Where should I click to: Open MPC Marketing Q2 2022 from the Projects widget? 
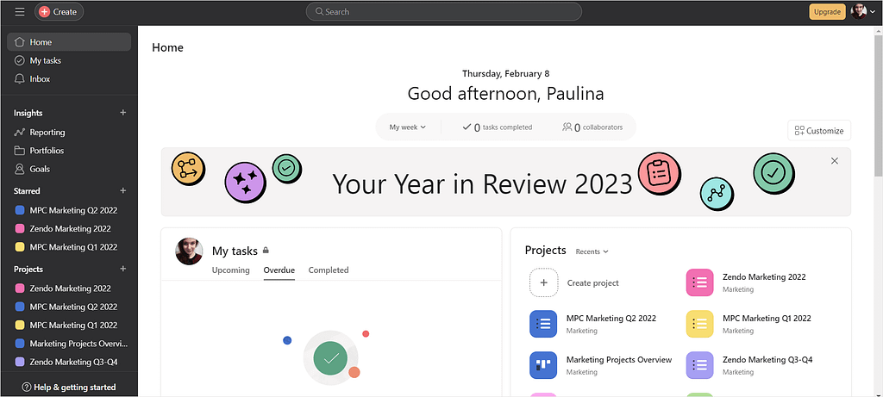tap(611, 319)
